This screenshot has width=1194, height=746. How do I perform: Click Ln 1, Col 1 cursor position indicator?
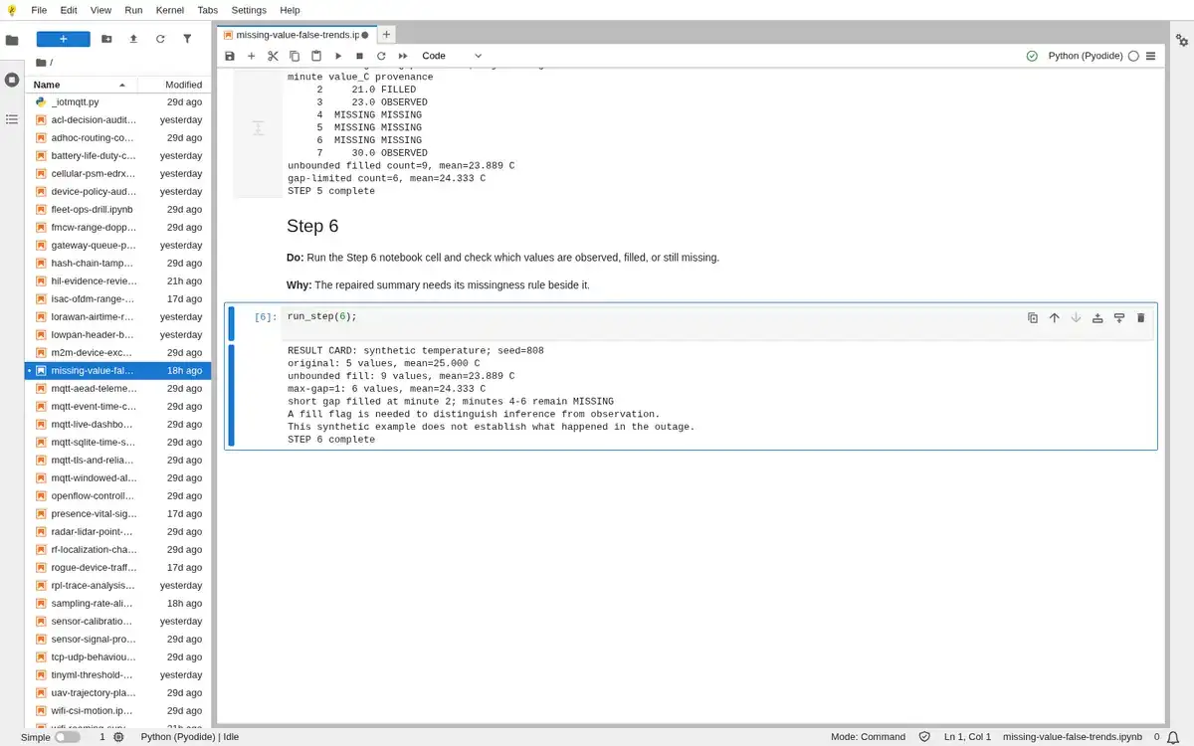[967, 737]
